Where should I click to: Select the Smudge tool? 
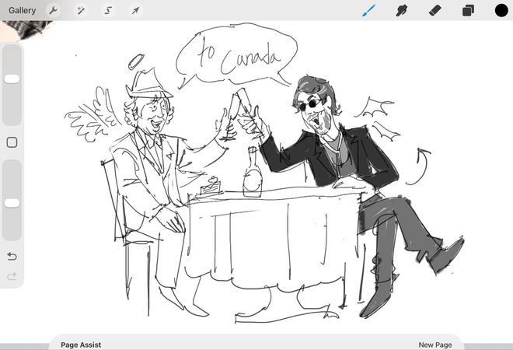tap(402, 11)
